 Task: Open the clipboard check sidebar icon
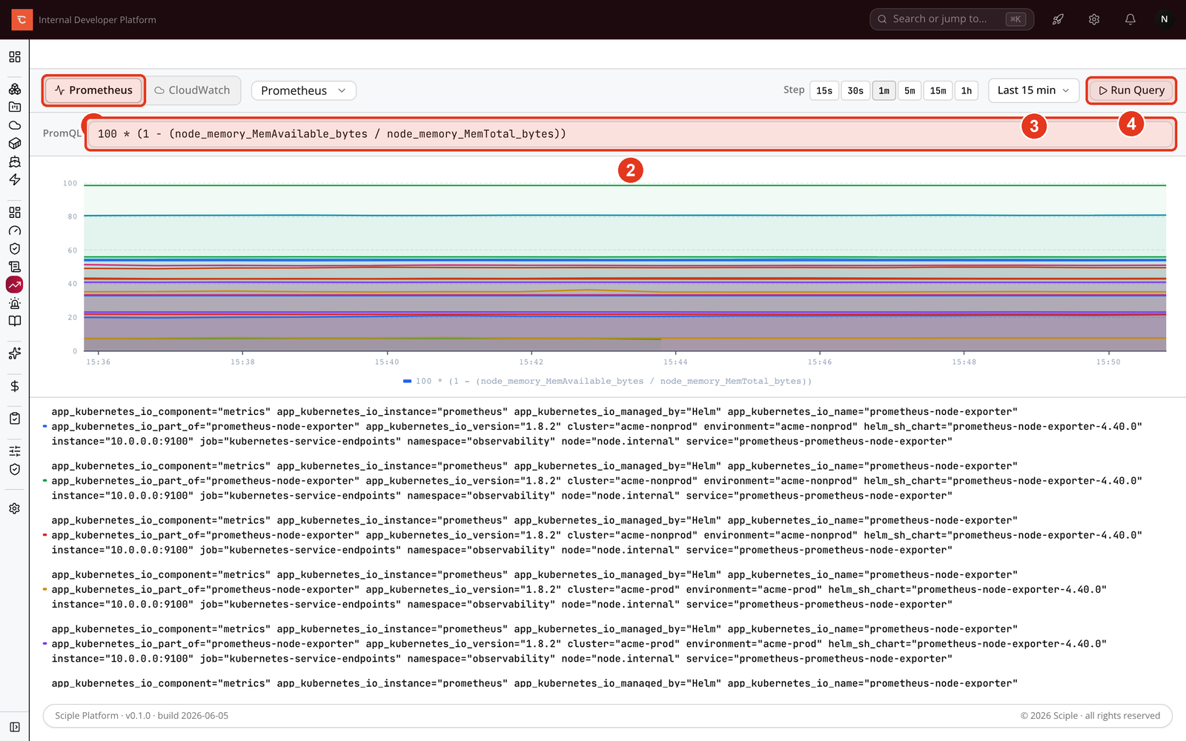coord(15,419)
